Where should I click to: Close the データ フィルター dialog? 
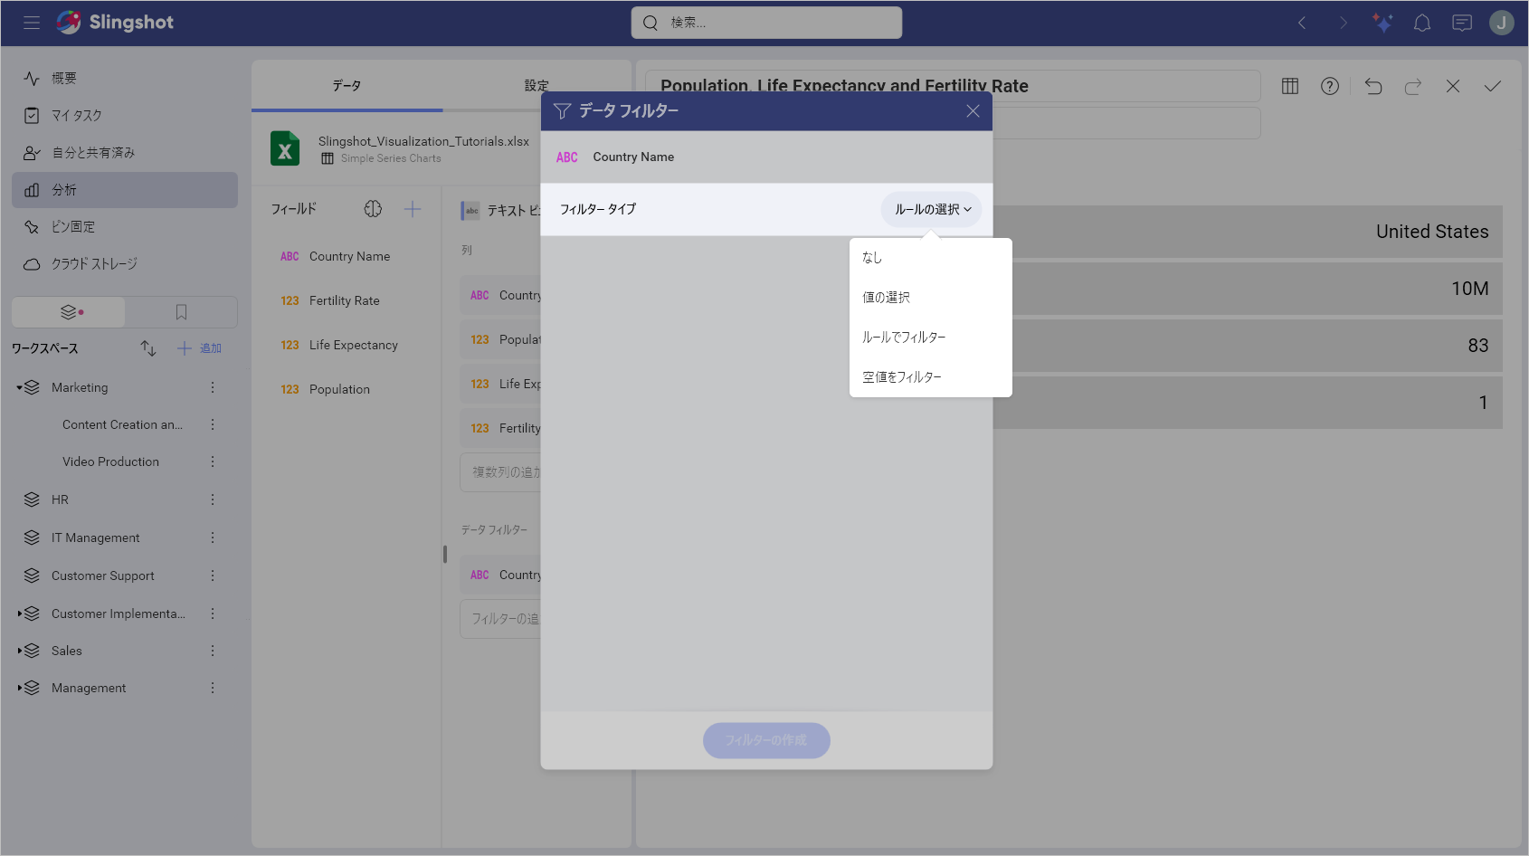[x=973, y=111]
